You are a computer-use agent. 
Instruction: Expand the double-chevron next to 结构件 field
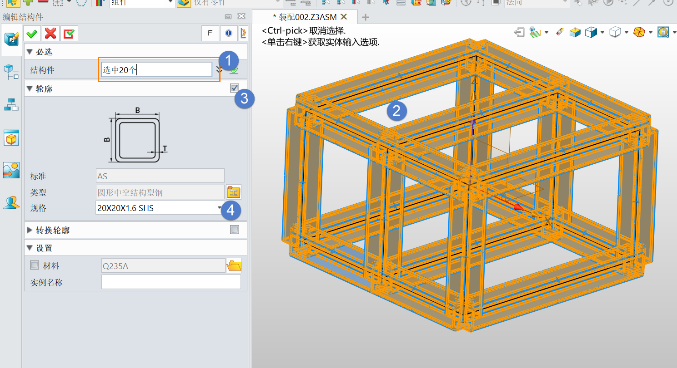[x=219, y=69]
